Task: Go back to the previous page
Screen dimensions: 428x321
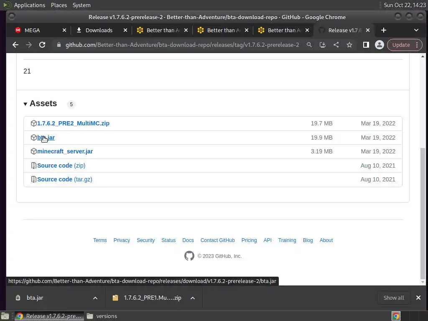Action: tap(15, 45)
